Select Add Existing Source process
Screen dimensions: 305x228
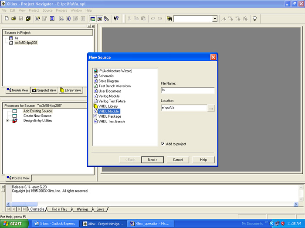37,111
